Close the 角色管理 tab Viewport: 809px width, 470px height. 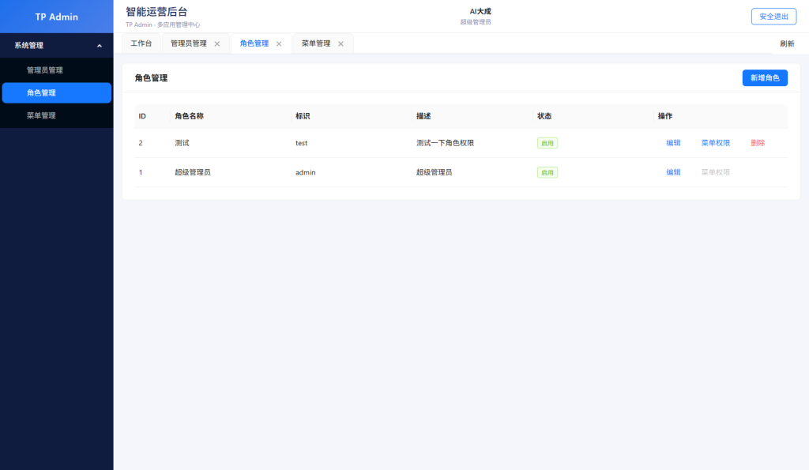[x=279, y=44]
